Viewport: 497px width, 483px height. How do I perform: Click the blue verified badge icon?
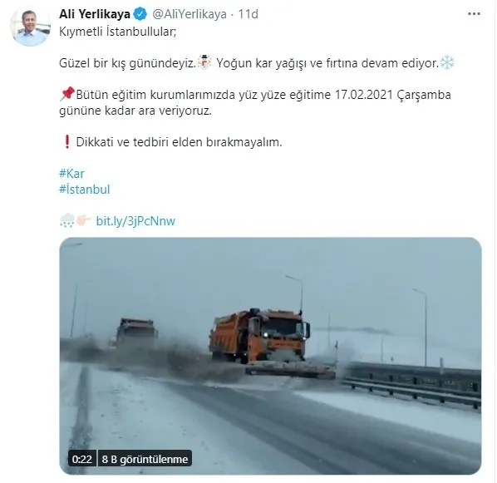[x=140, y=14]
